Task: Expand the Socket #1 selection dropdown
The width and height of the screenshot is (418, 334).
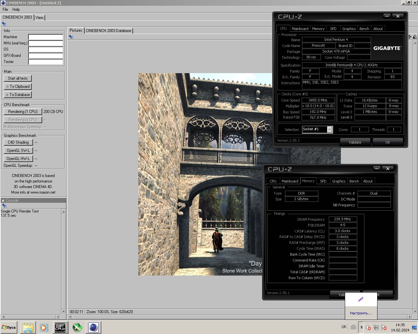Action: (329, 130)
